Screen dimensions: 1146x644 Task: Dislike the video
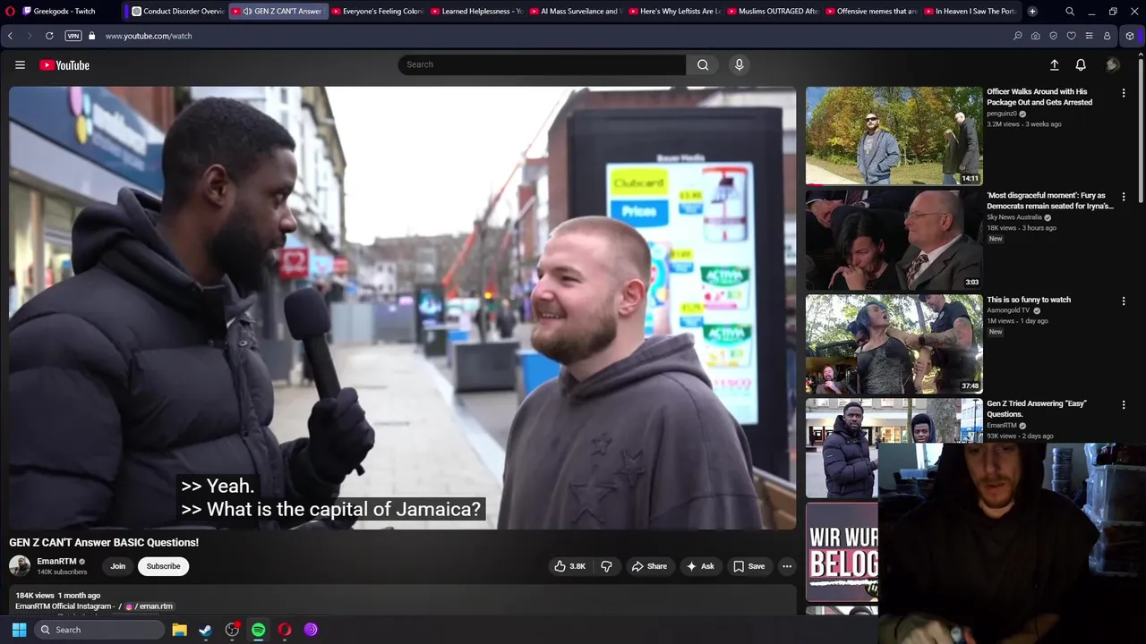coord(606,566)
